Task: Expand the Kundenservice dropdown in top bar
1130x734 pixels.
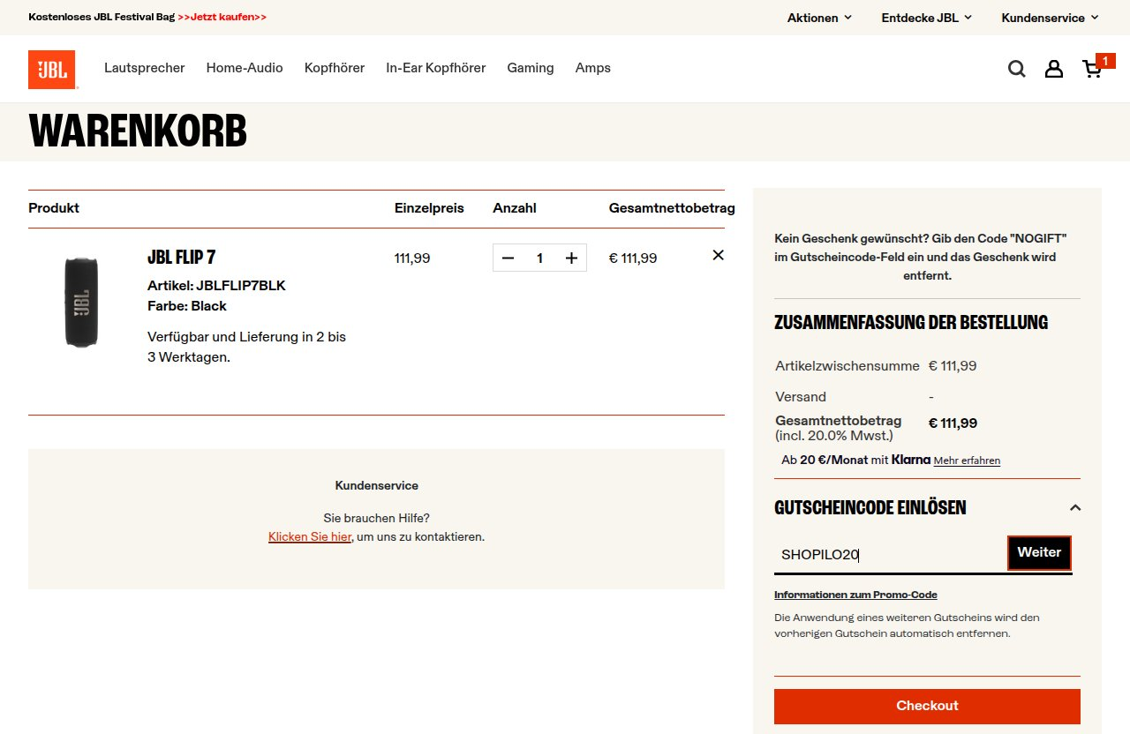Action: tap(1051, 18)
